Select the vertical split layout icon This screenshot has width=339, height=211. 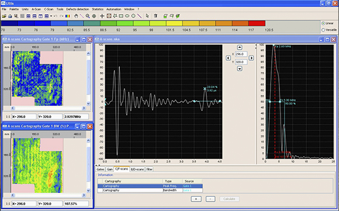point(40,16)
